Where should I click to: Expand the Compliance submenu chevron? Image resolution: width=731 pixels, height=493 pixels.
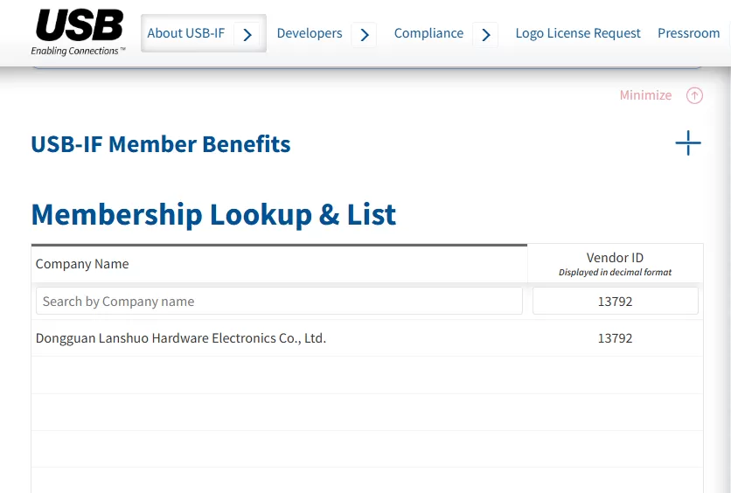pyautogui.click(x=486, y=34)
